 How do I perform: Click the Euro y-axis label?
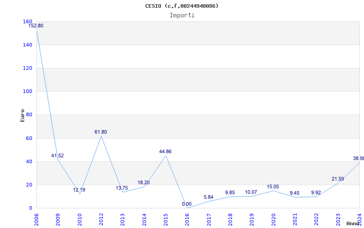pos(22,115)
